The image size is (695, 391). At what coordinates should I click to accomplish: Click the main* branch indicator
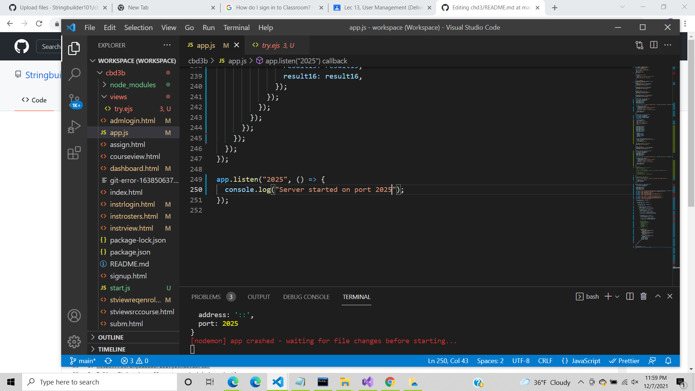pos(85,361)
